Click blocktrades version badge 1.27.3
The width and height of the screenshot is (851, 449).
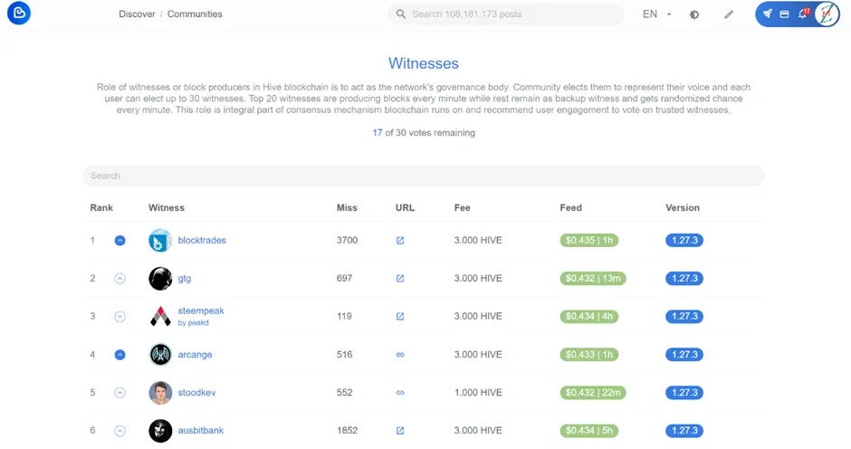coord(684,241)
